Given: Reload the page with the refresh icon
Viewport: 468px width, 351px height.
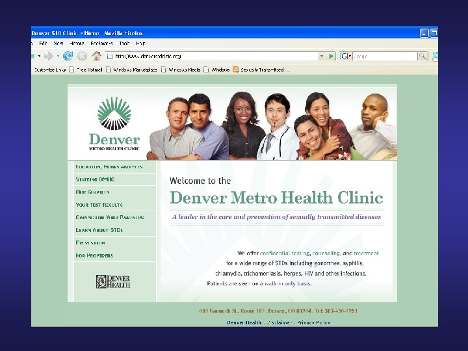Looking at the screenshot, I should point(68,56).
